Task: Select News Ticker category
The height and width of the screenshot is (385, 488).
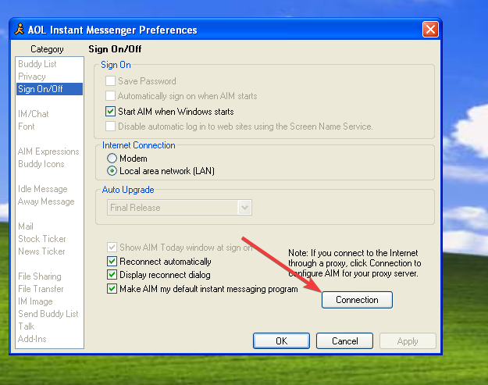Action: [x=41, y=251]
